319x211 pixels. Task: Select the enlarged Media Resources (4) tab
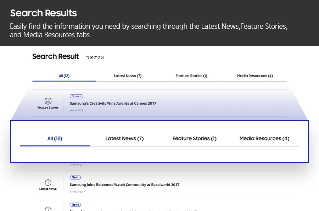coord(264,139)
